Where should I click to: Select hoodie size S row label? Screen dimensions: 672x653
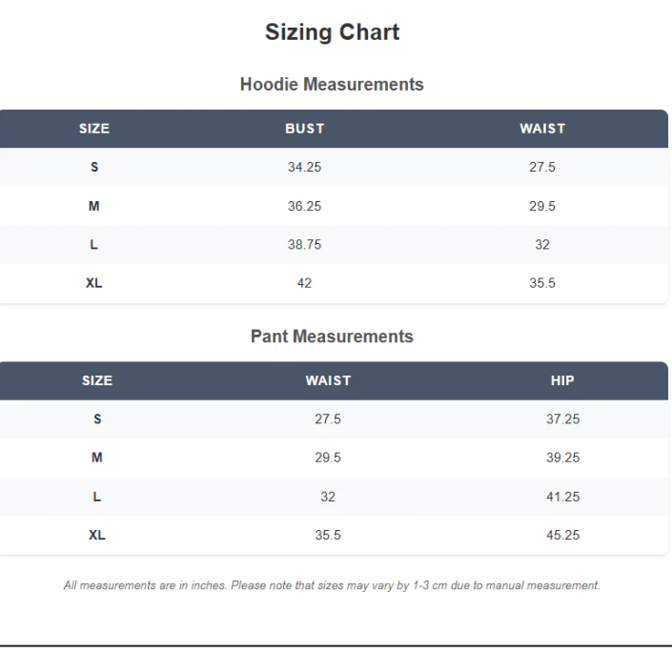click(94, 168)
